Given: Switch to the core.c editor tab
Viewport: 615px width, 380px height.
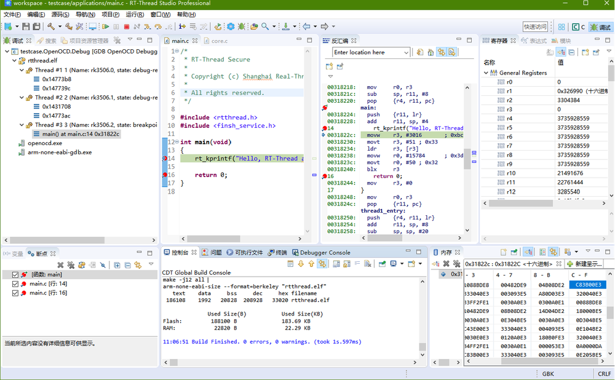Looking at the screenshot, I should click(215, 41).
